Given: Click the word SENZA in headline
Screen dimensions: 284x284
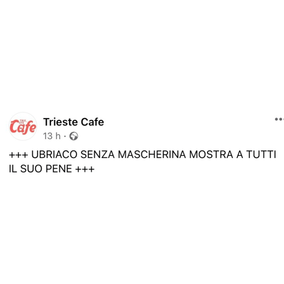Looking at the screenshot, I should (x=98, y=155).
